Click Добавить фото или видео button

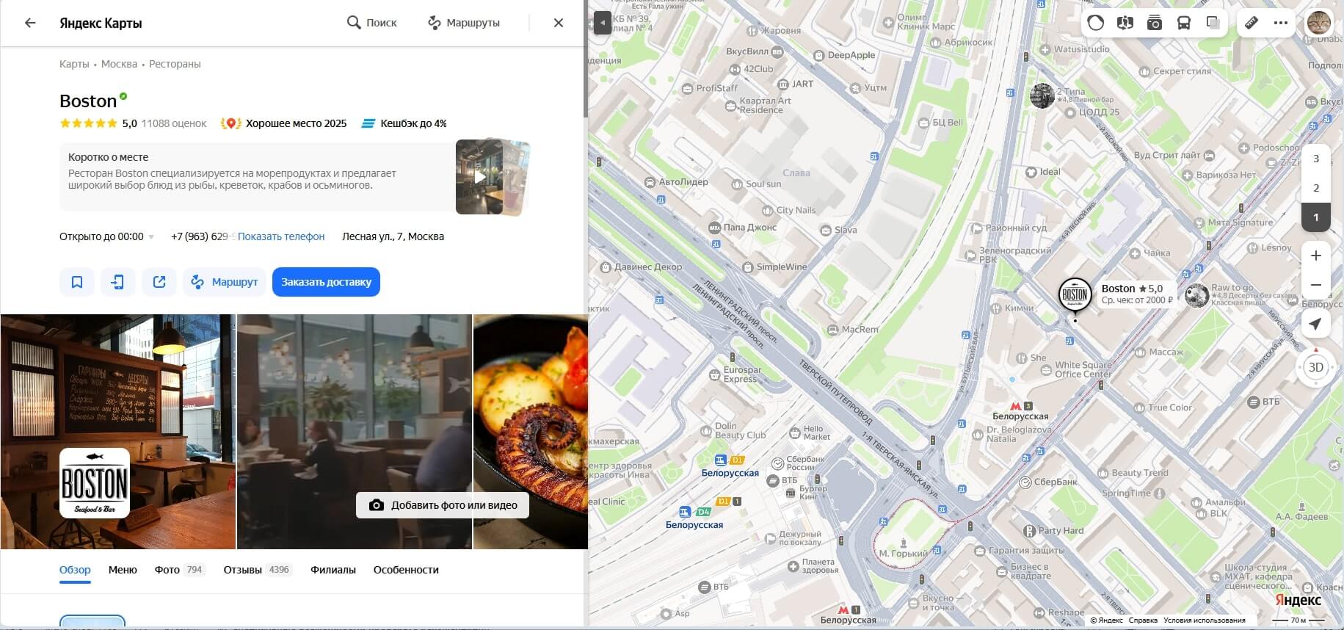tap(443, 505)
